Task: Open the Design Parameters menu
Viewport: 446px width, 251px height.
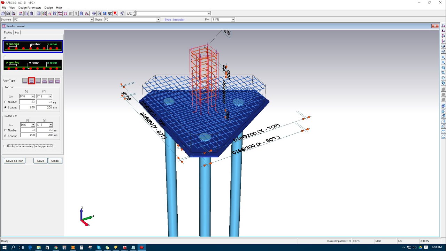Action: tap(30, 7)
